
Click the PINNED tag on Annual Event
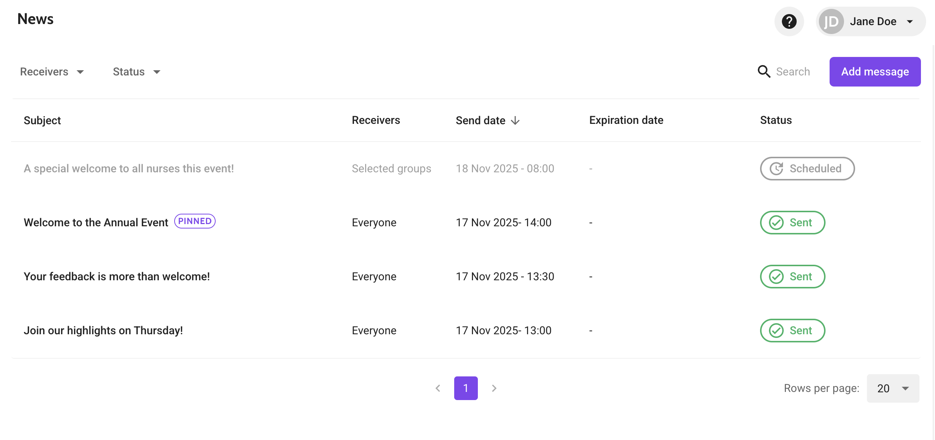click(x=195, y=221)
